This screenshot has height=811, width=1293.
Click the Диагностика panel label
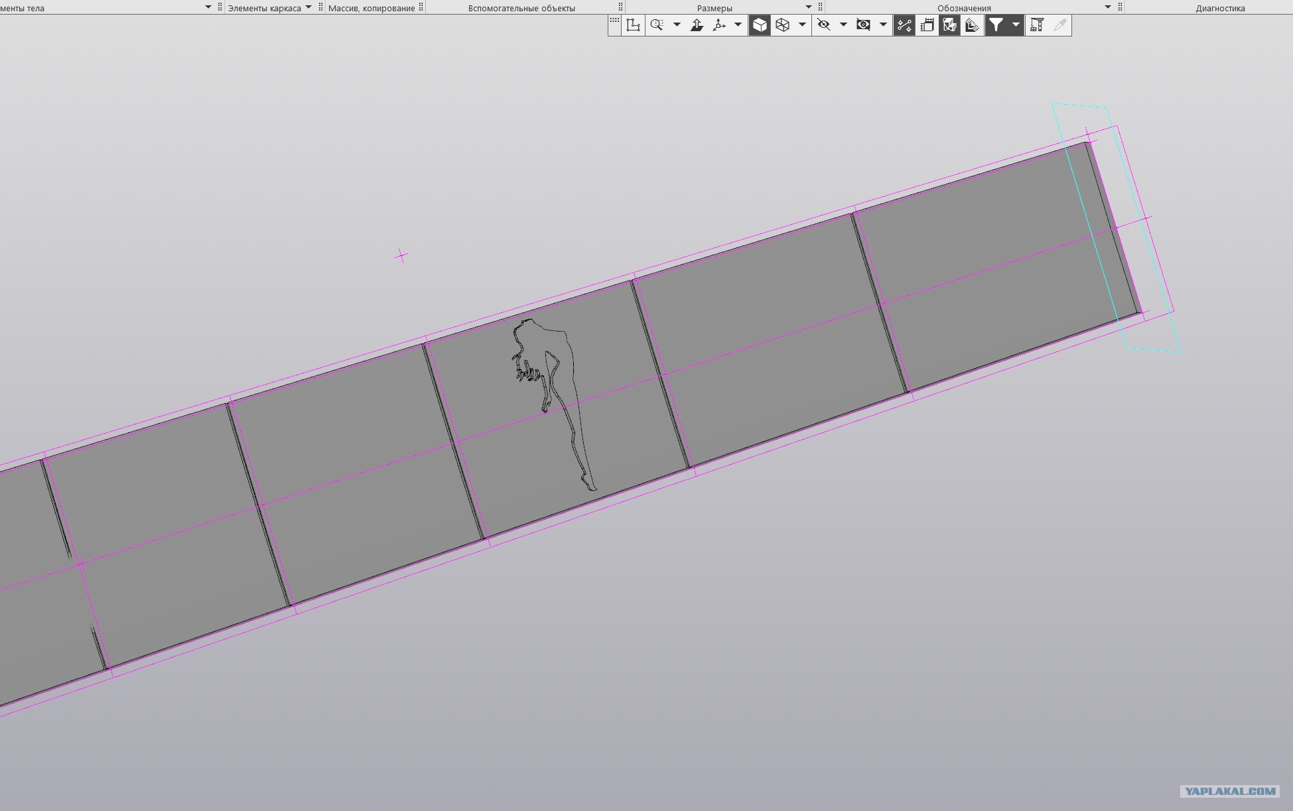[1220, 8]
